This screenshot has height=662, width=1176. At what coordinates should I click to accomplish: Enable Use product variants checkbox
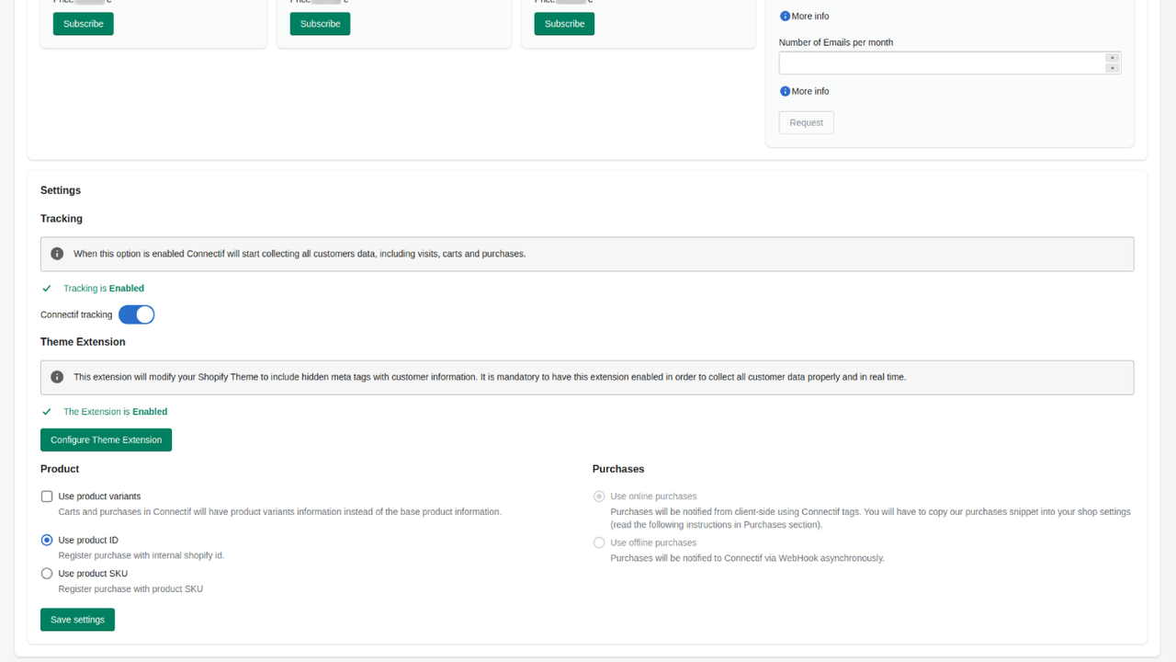tap(47, 496)
